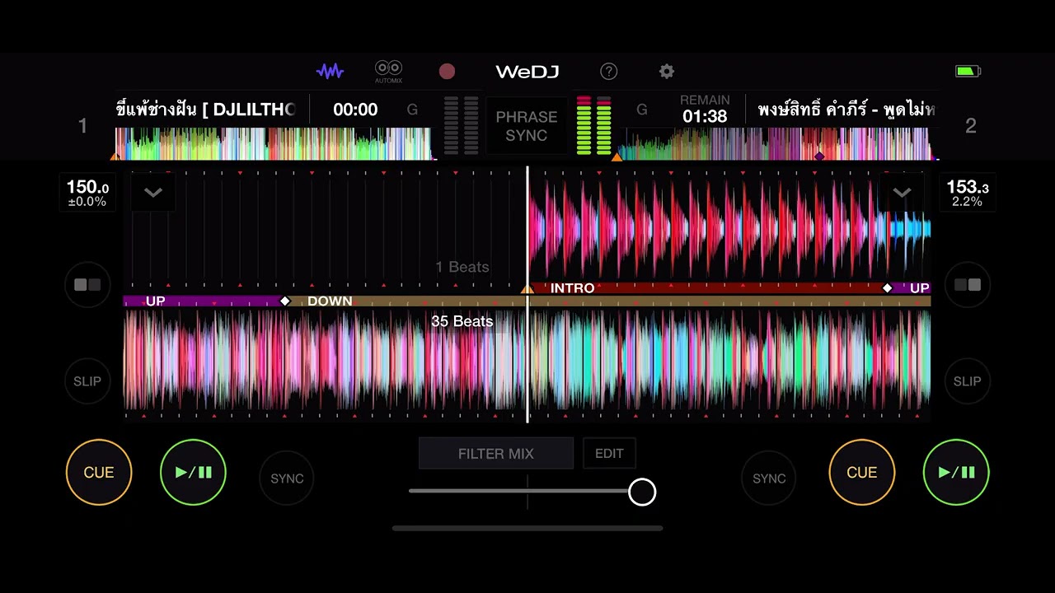Viewport: 1055px width, 593px height.
Task: Tap CUE on deck 2
Action: pos(862,473)
